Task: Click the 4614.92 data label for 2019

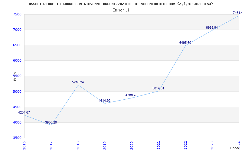Action: coord(104,101)
